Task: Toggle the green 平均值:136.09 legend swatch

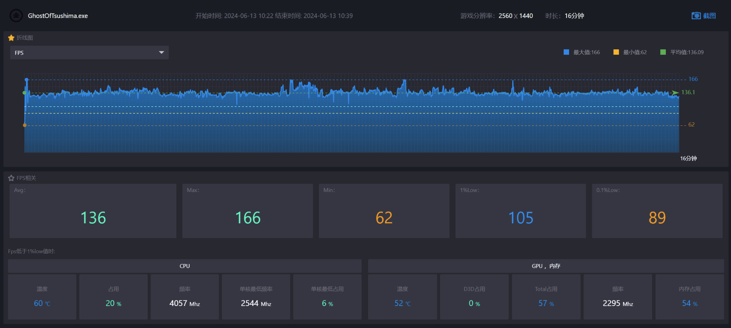Action: 663,52
